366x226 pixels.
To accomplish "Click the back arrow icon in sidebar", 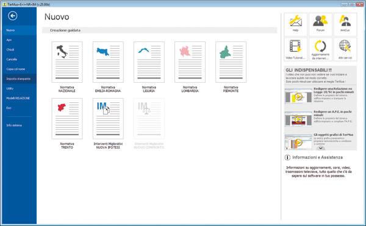I will point(12,16).
